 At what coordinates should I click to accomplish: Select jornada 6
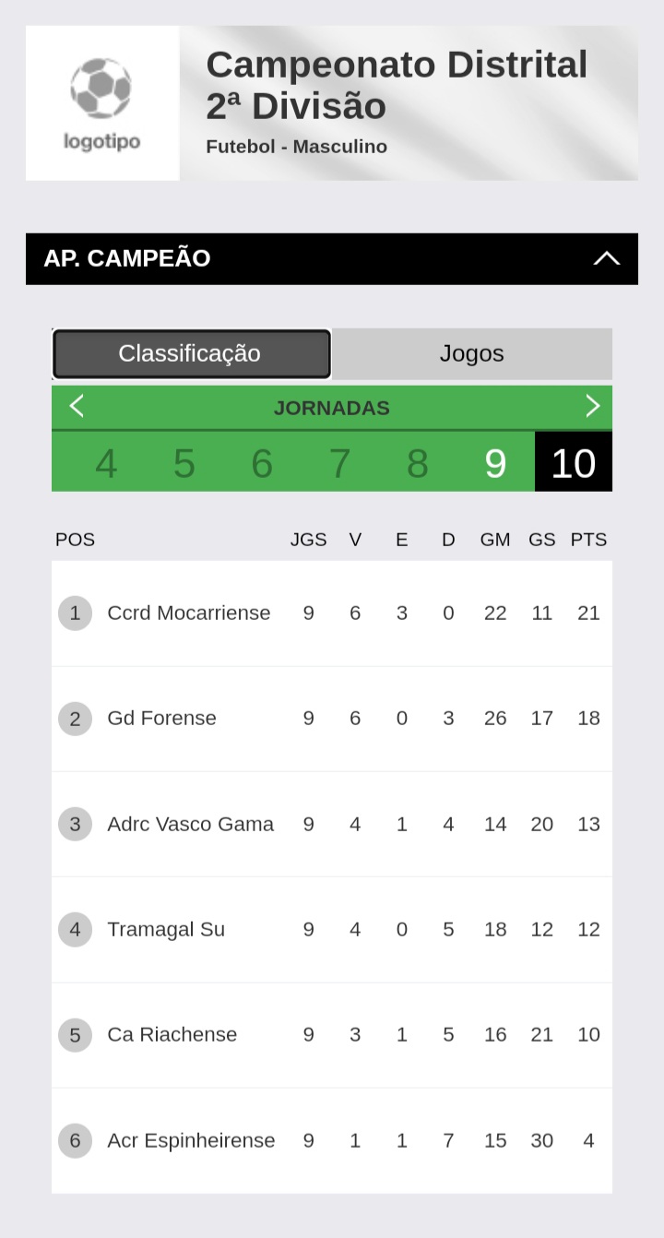[x=262, y=463]
